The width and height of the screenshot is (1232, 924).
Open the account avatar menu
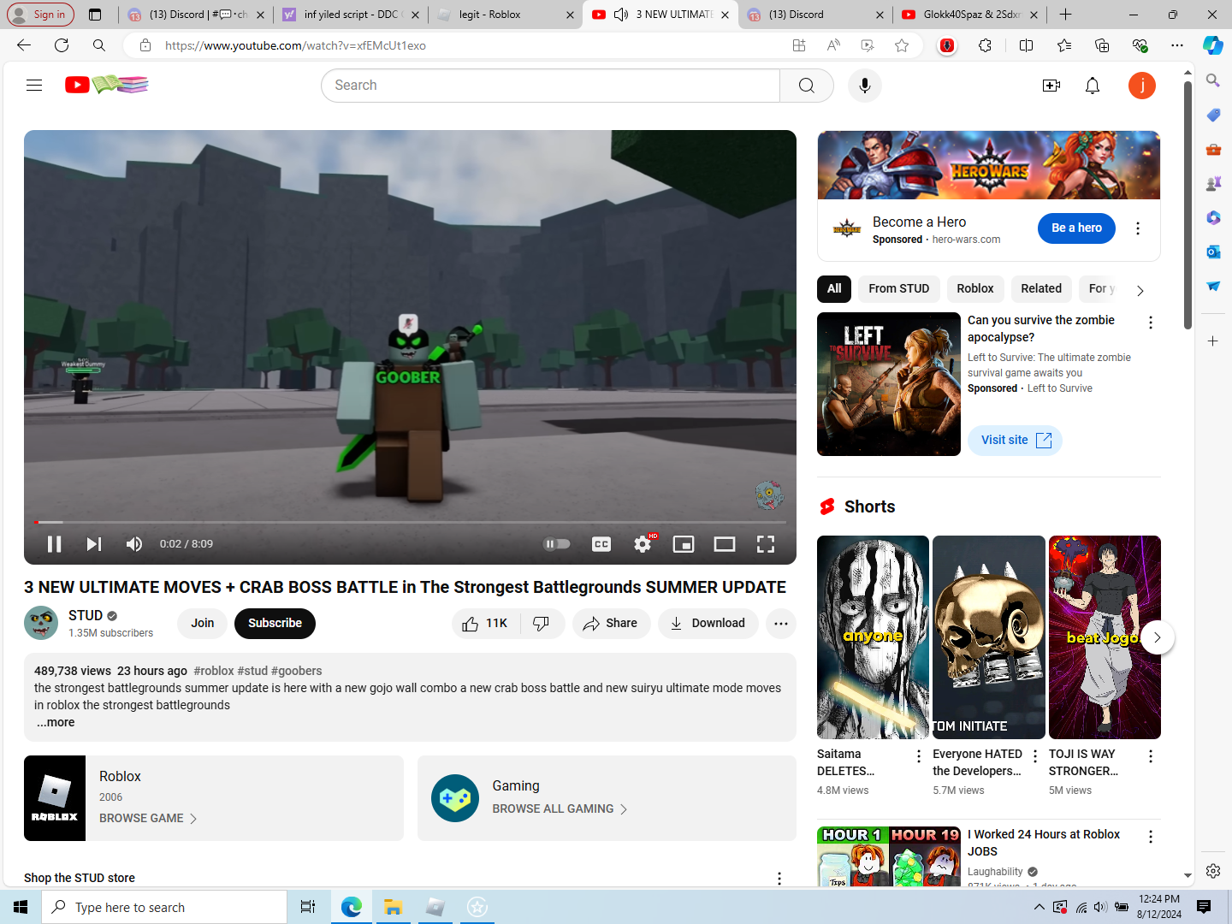click(1142, 86)
